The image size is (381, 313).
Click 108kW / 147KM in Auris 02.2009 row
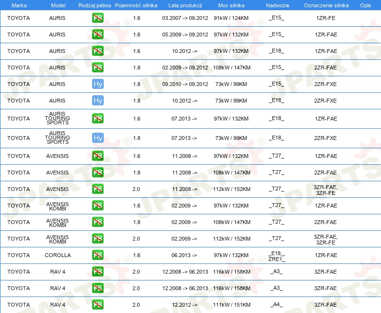point(231,68)
